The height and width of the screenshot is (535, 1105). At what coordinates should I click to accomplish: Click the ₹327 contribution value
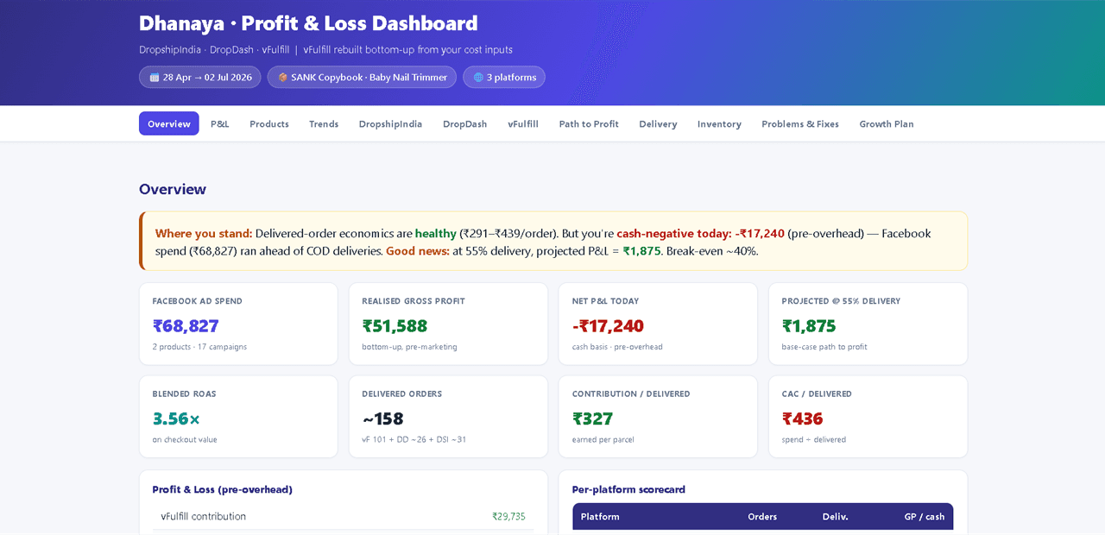pos(592,419)
